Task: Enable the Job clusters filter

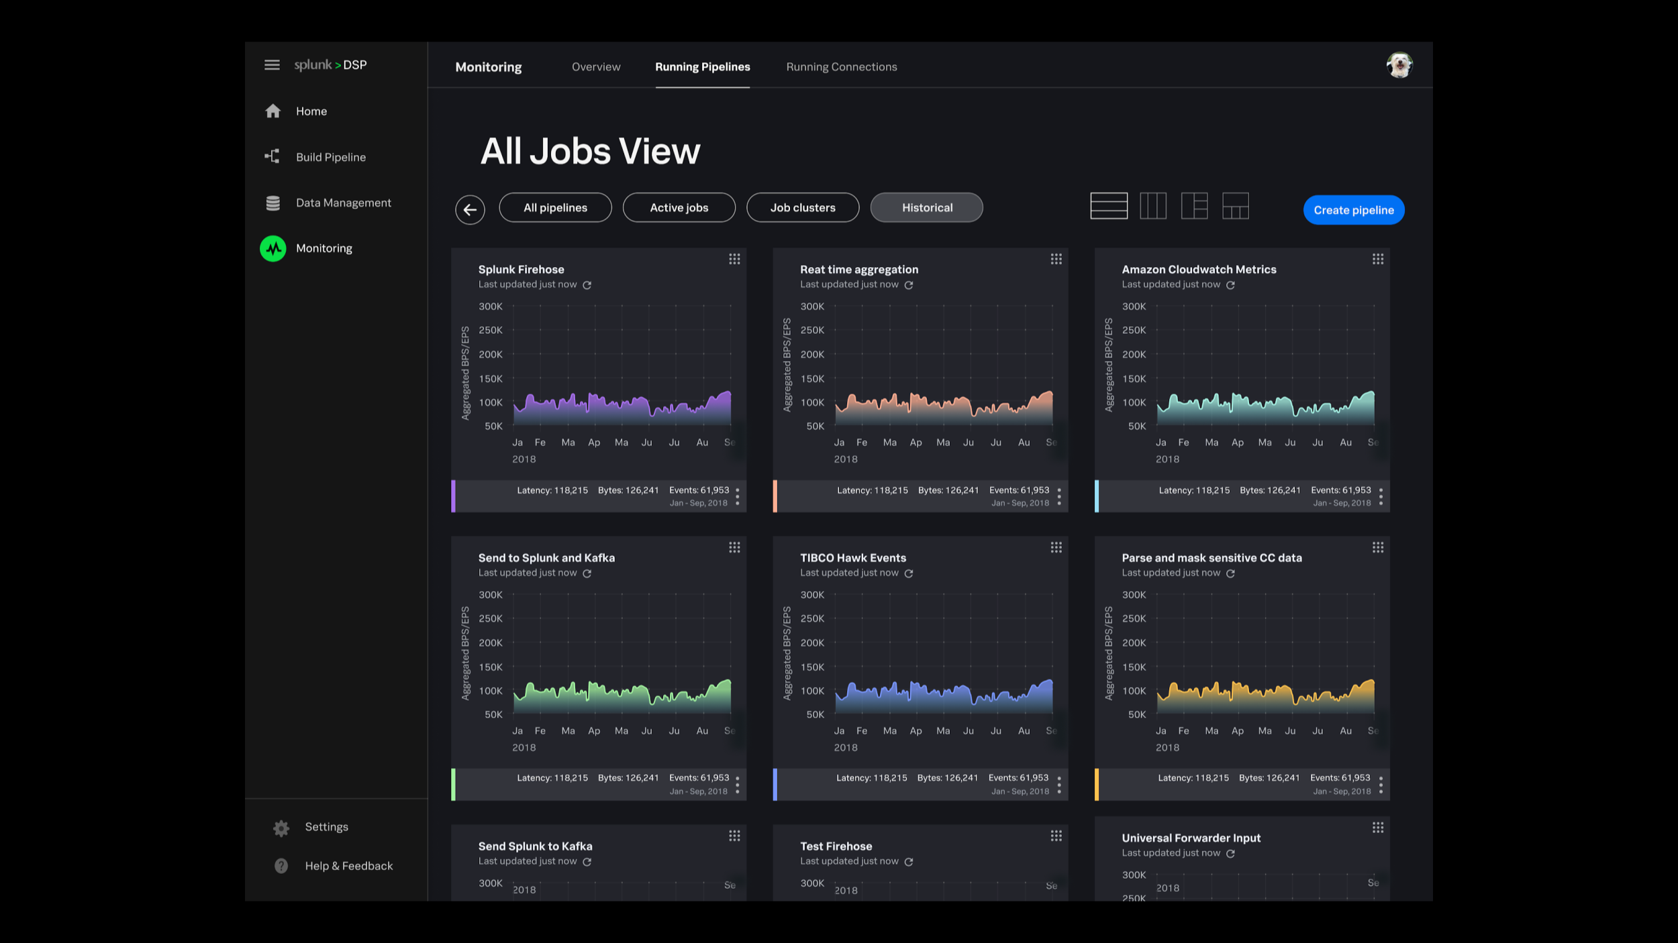Action: point(802,208)
